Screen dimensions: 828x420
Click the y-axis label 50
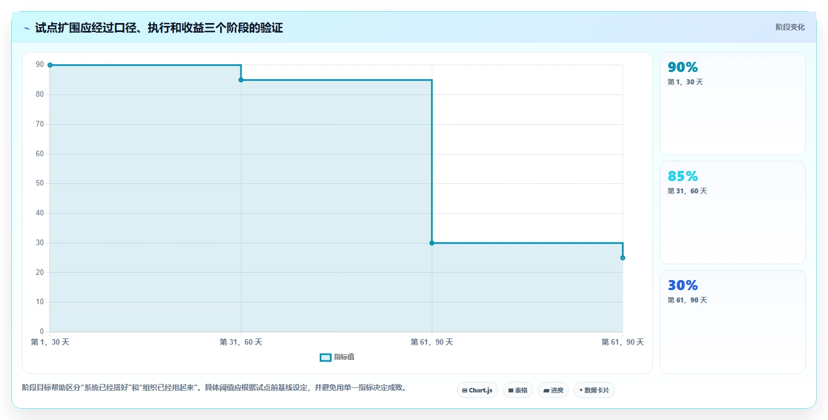[x=39, y=183]
